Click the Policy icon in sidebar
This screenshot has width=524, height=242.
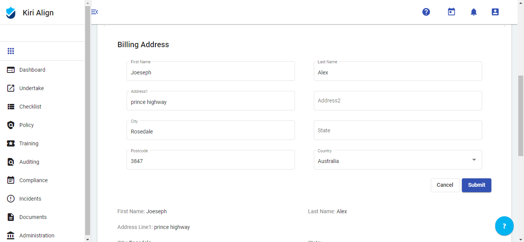pos(11,125)
